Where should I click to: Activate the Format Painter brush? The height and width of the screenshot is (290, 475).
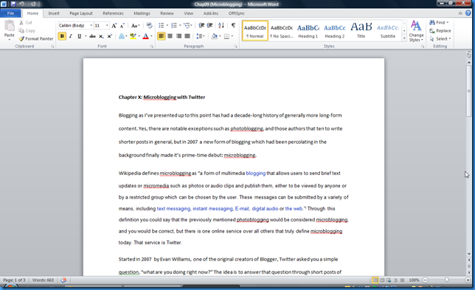click(x=35, y=39)
